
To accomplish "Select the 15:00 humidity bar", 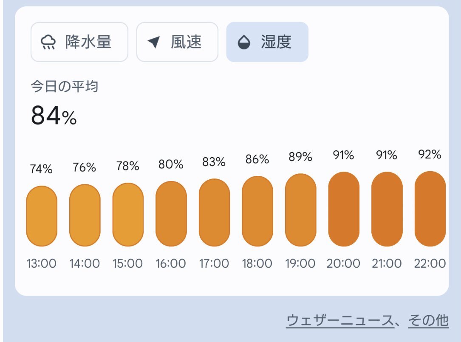I will pos(128,215).
